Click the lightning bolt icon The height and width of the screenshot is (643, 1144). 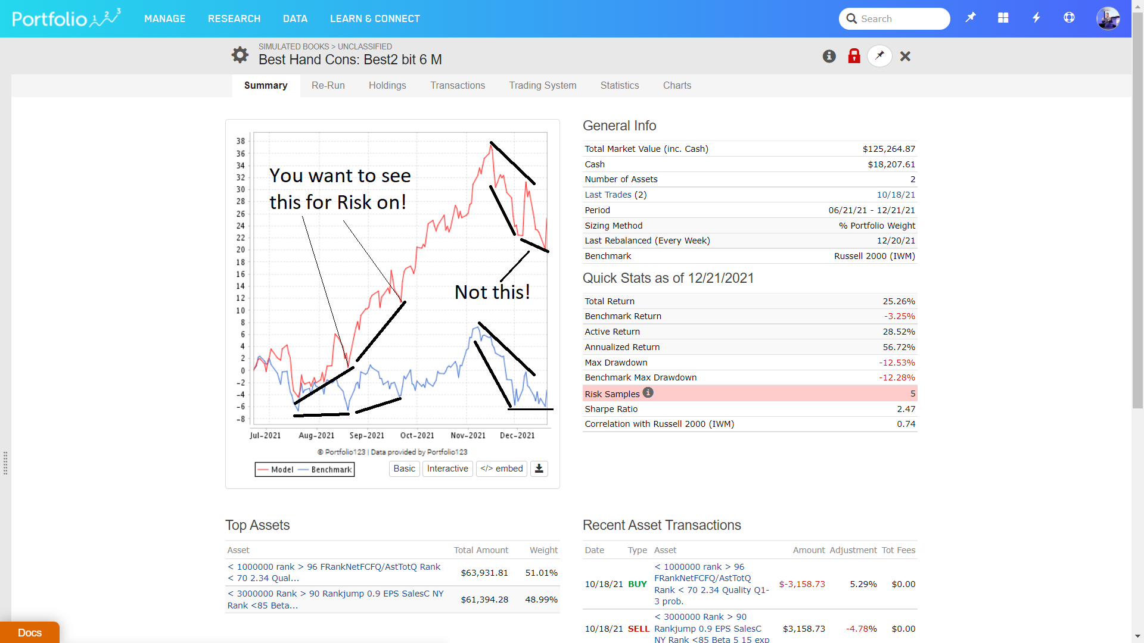point(1036,18)
